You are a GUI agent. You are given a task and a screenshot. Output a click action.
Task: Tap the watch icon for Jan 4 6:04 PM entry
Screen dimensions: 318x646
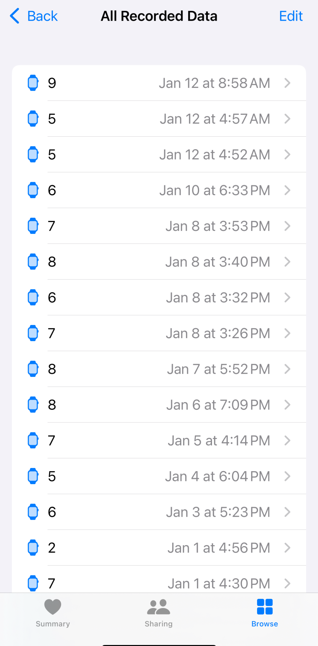(x=33, y=476)
